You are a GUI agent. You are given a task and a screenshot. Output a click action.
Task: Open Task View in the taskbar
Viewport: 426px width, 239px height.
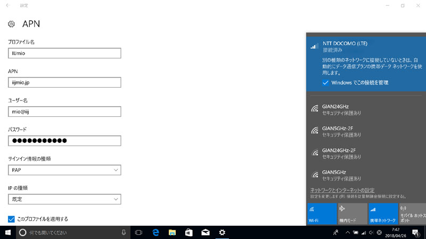(x=138, y=233)
